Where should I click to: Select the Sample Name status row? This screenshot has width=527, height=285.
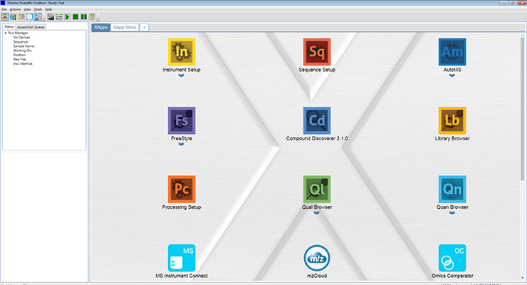[x=24, y=46]
